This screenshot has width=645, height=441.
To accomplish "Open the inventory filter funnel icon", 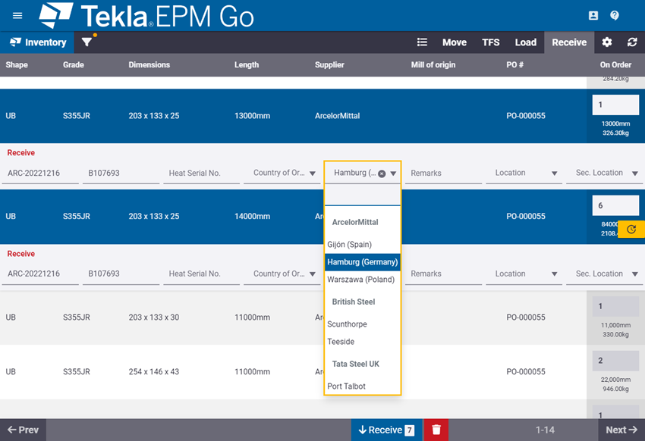I will [87, 42].
